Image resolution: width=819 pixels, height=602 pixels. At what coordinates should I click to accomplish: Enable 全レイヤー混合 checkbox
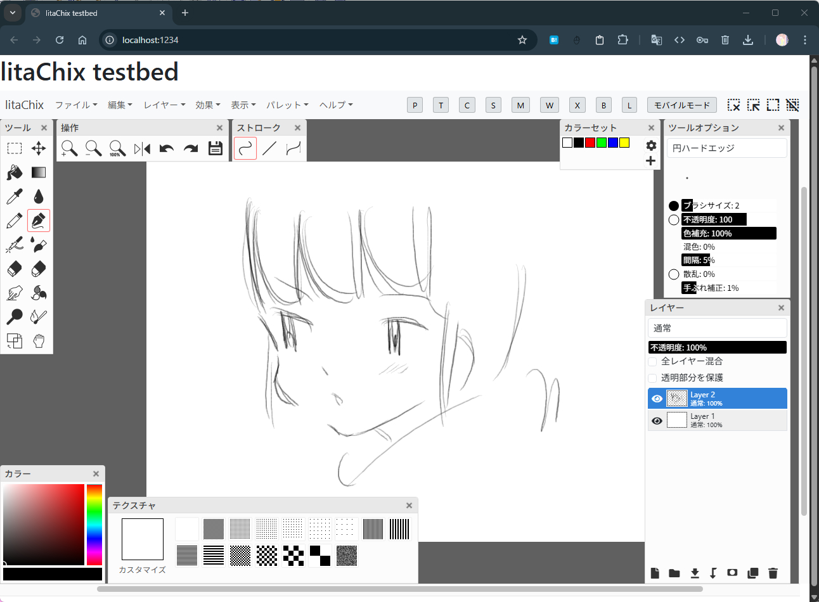click(652, 362)
